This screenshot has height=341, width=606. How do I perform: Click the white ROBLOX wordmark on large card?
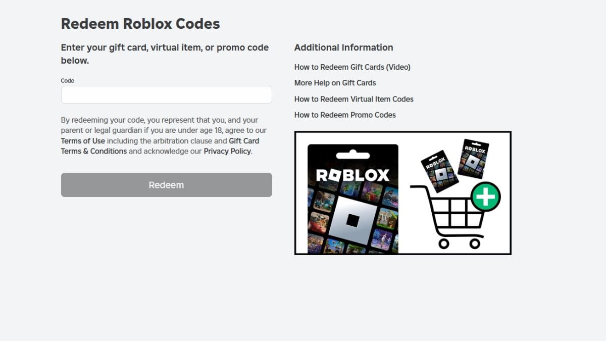[352, 175]
